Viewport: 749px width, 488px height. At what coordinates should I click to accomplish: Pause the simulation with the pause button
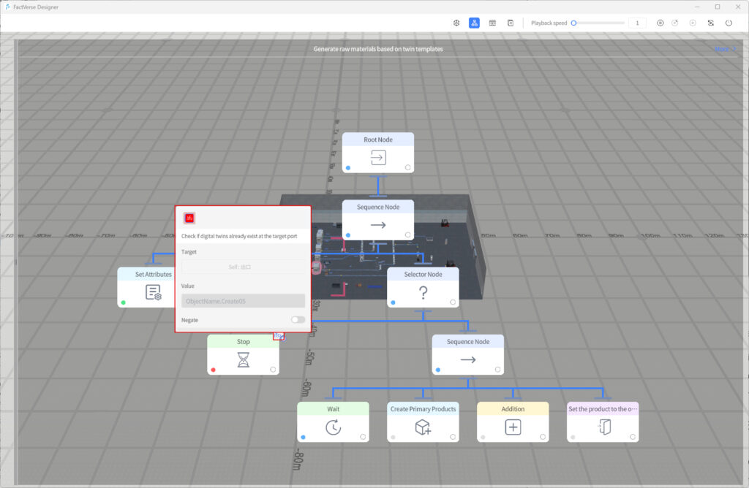[x=660, y=23]
